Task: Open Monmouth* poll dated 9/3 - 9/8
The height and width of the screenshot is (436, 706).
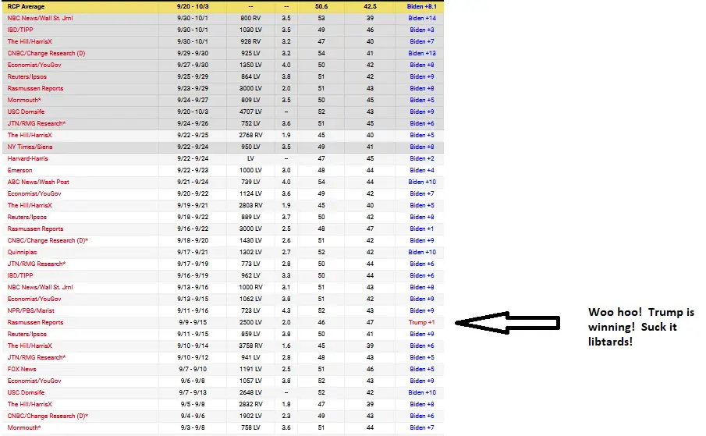Action: 24,427
